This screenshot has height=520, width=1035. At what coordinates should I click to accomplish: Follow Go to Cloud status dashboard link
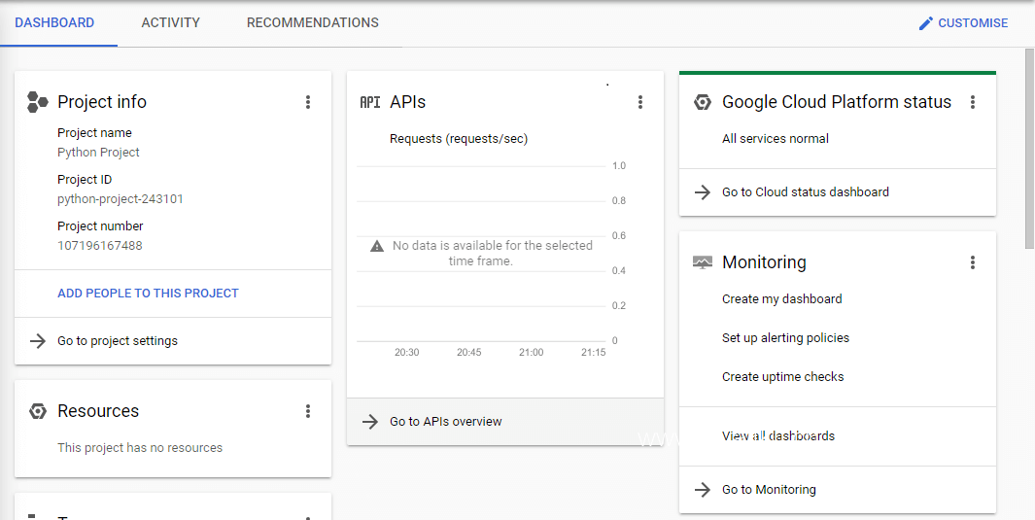click(806, 192)
